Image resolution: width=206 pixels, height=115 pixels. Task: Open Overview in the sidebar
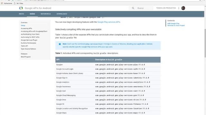pyautogui.click(x=24, y=23)
